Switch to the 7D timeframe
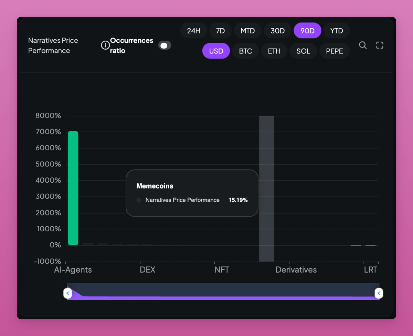This screenshot has width=413, height=336. click(x=220, y=31)
